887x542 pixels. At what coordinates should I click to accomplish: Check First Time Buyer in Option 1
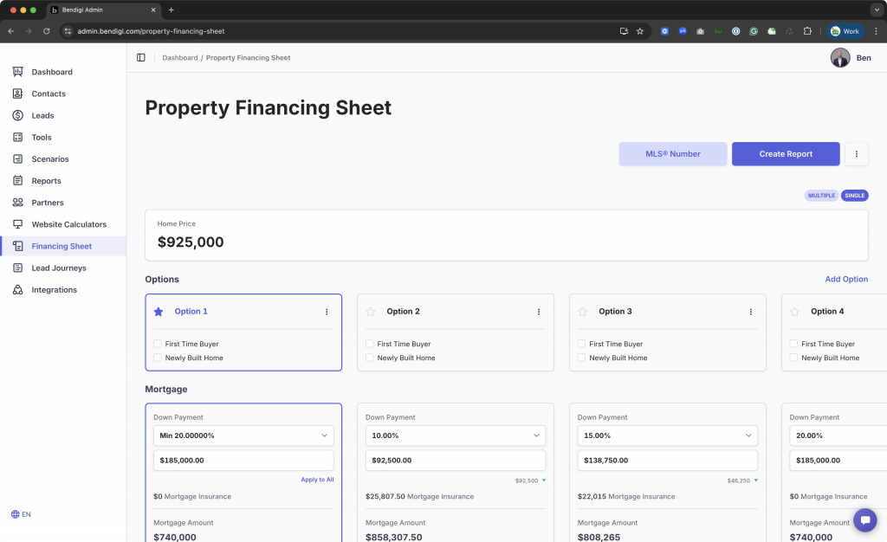[x=158, y=344]
